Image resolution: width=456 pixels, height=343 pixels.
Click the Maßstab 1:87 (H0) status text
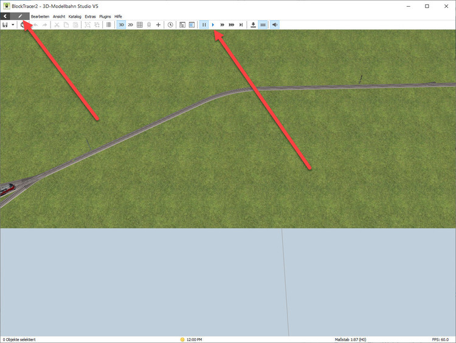(x=350, y=339)
